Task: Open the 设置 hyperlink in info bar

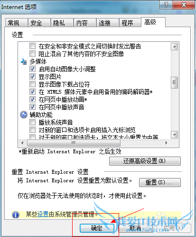Action: click(43, 215)
